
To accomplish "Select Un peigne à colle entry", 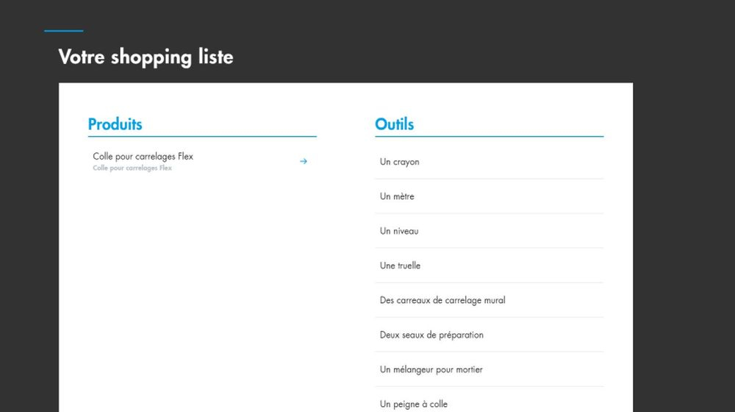I will pos(414,404).
